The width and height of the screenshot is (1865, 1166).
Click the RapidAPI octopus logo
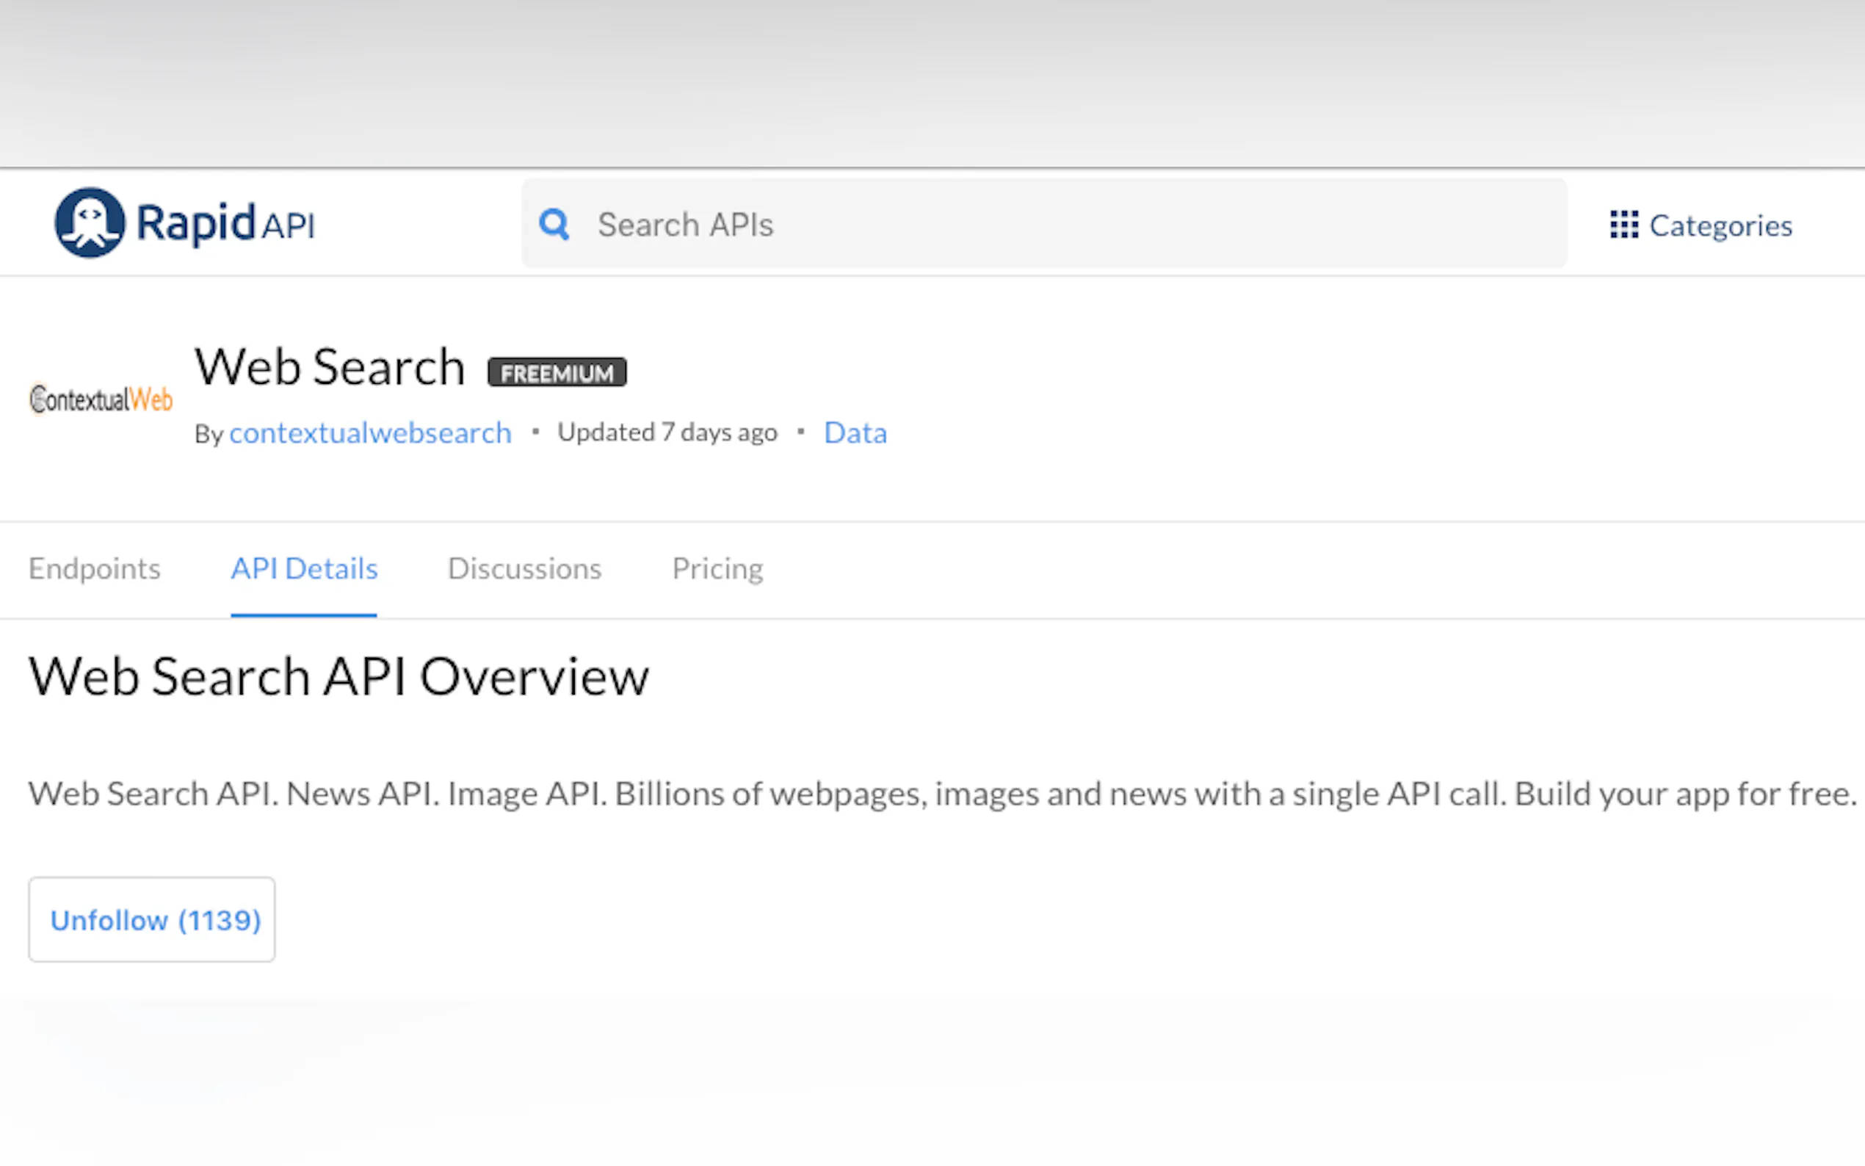click(x=90, y=222)
